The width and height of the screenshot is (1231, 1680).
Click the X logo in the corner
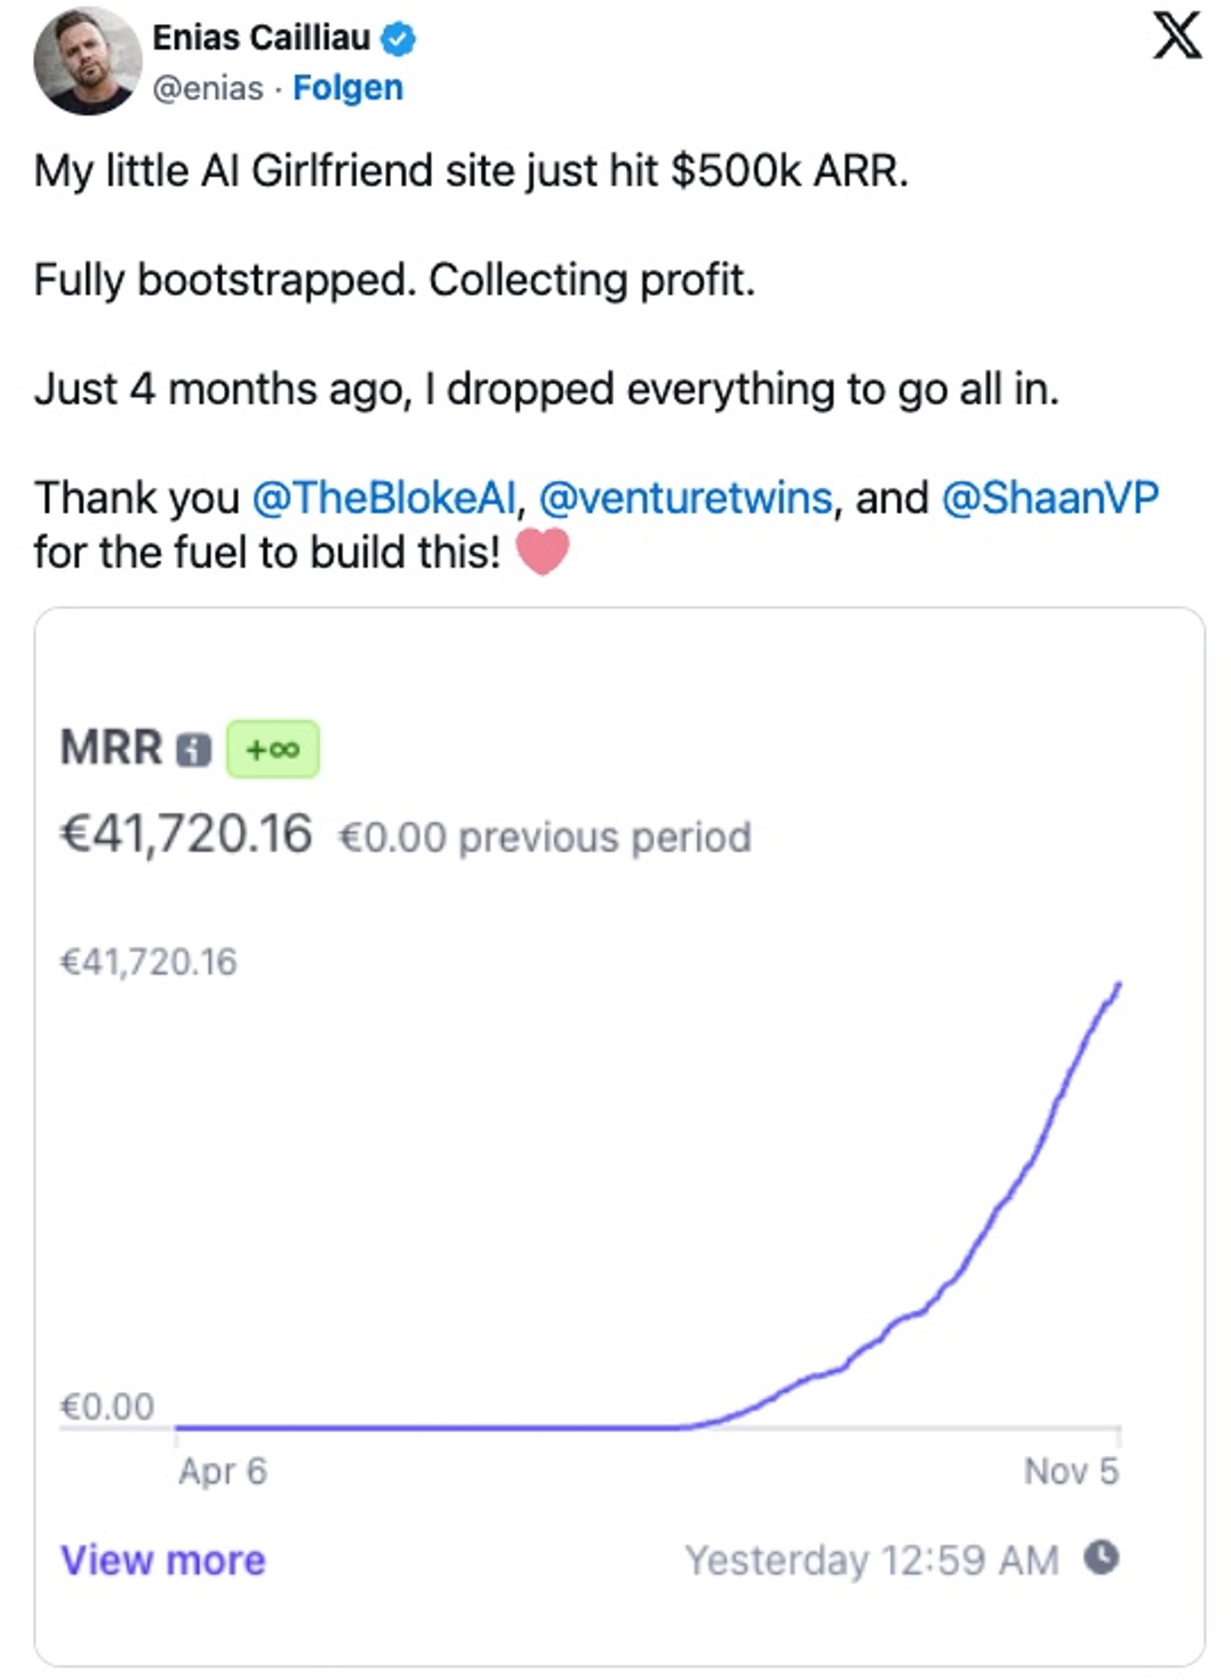pyautogui.click(x=1176, y=36)
